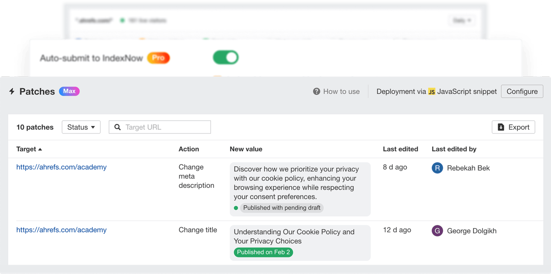The width and height of the screenshot is (551, 274).
Task: Disable the Auto-submit to IndexNow toggle
Action: click(x=226, y=57)
